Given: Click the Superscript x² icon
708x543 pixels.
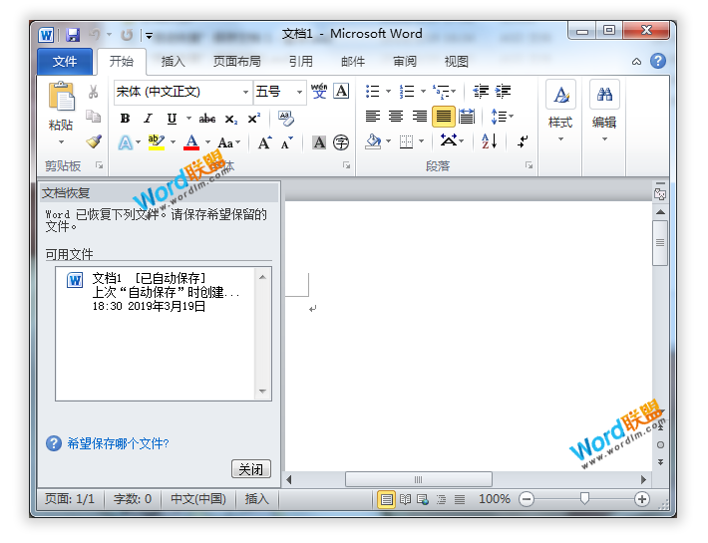Looking at the screenshot, I should pos(253,119).
